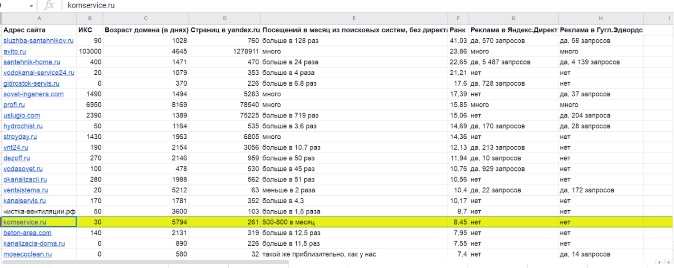
Task: Select the header cell Адрес сайта
Action: point(39,30)
